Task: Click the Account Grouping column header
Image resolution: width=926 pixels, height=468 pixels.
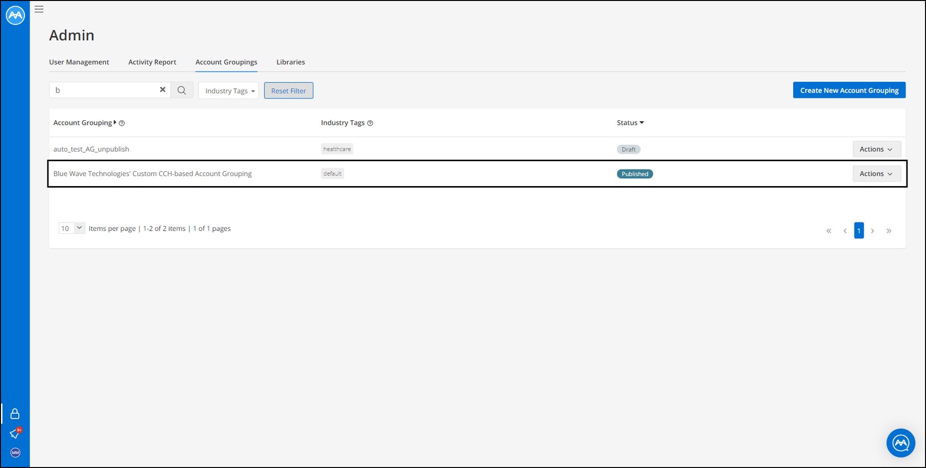Action: point(82,123)
